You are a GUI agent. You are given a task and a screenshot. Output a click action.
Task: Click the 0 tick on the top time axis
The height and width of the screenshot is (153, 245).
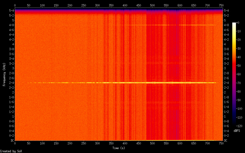click(15, 5)
